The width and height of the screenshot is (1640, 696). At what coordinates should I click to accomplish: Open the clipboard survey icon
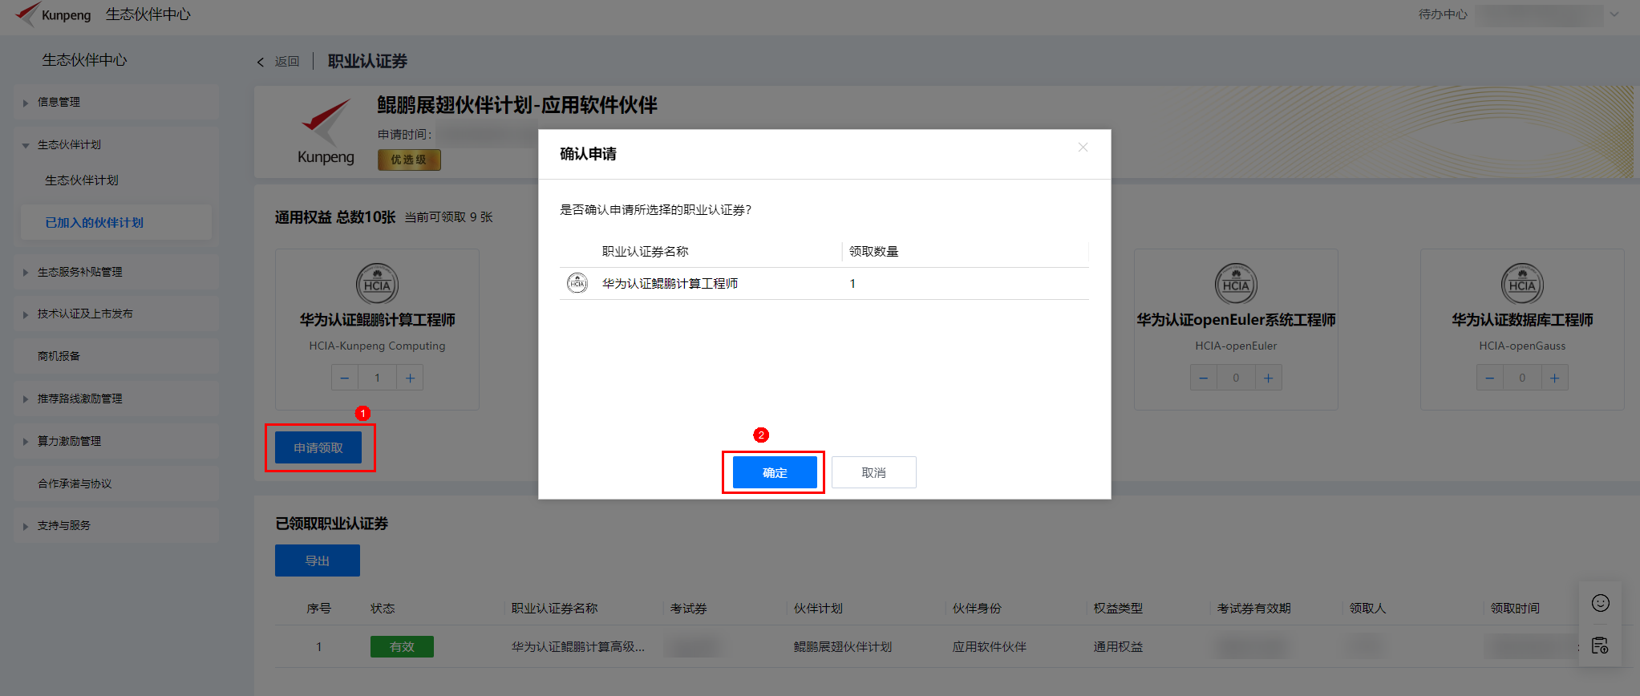click(x=1601, y=645)
